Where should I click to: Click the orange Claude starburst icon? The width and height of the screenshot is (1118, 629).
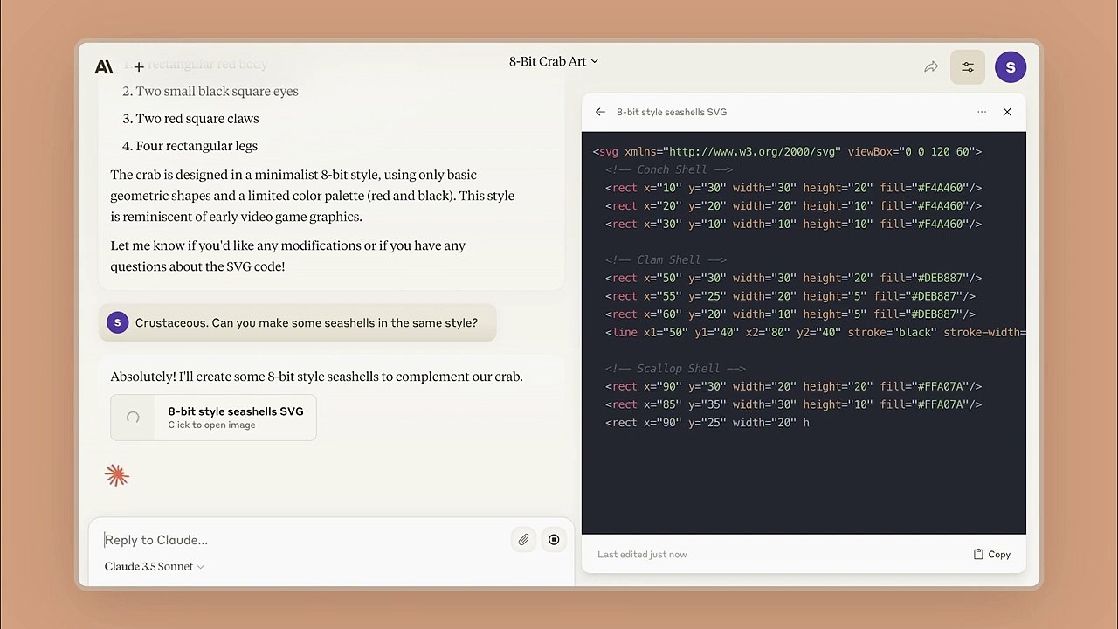pos(117,475)
